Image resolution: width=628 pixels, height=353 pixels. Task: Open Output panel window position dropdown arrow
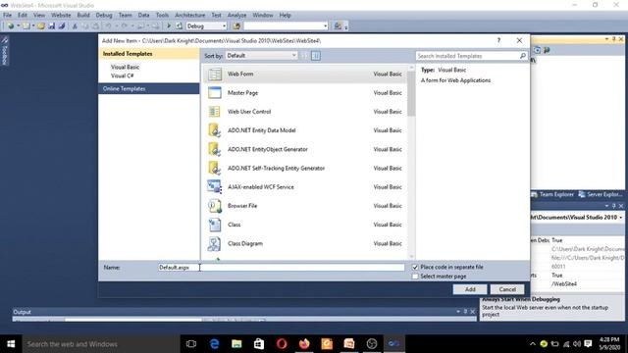coord(458,312)
